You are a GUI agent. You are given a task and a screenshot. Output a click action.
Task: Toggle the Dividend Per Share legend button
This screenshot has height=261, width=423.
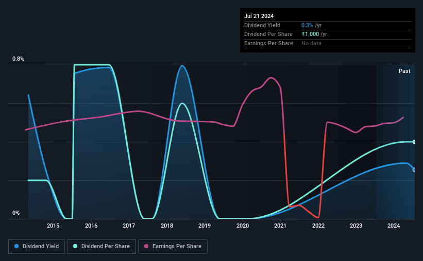101,247
